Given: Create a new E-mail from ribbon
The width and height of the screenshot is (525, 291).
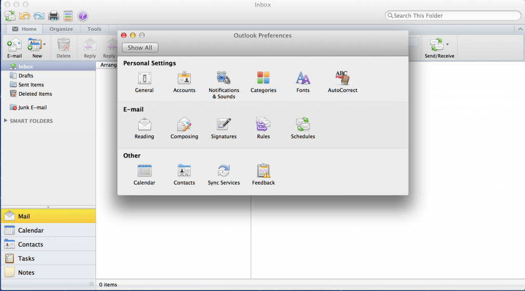Looking at the screenshot, I should click(x=14, y=48).
